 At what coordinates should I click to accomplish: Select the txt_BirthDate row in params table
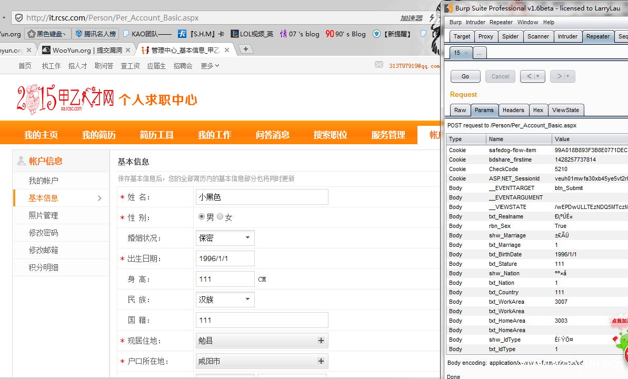(x=537, y=254)
